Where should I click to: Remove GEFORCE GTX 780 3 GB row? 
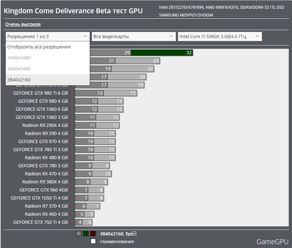(71, 166)
